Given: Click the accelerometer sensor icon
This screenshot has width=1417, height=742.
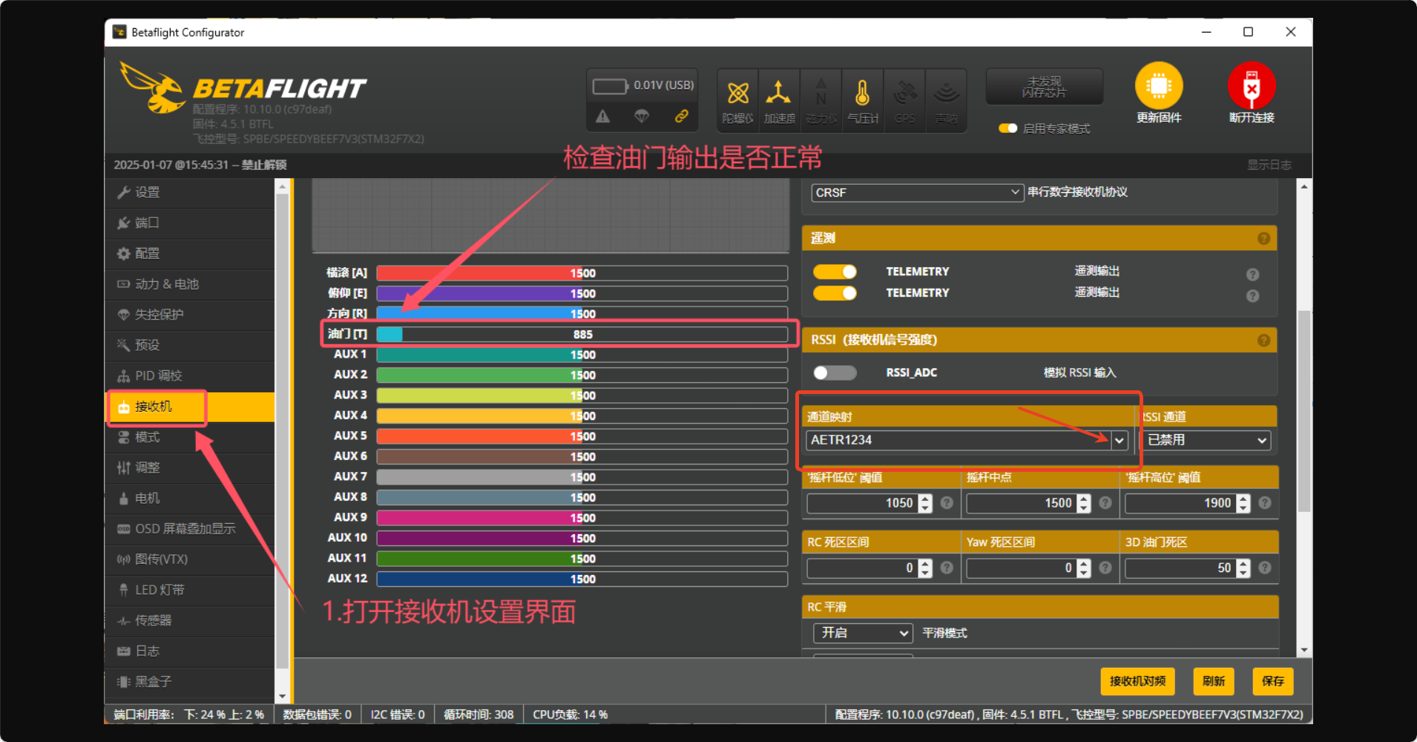Looking at the screenshot, I should 778,93.
